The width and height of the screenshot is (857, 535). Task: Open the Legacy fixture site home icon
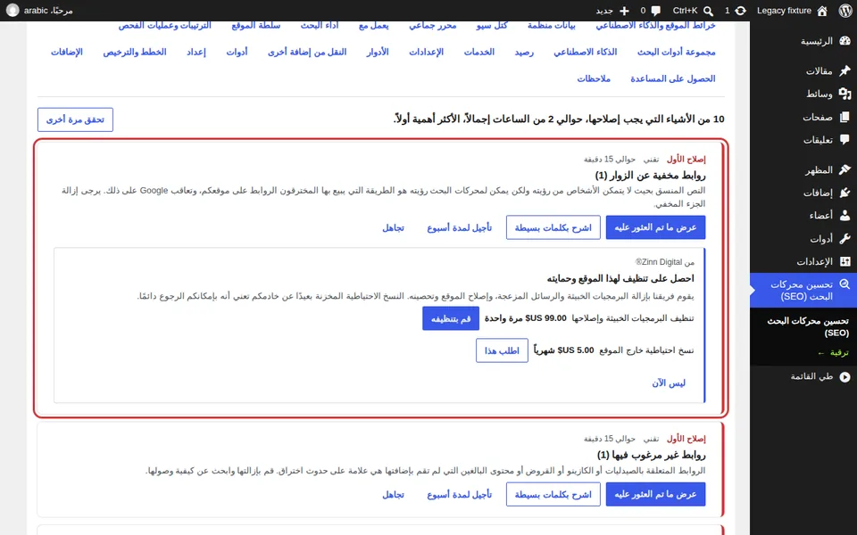point(822,11)
